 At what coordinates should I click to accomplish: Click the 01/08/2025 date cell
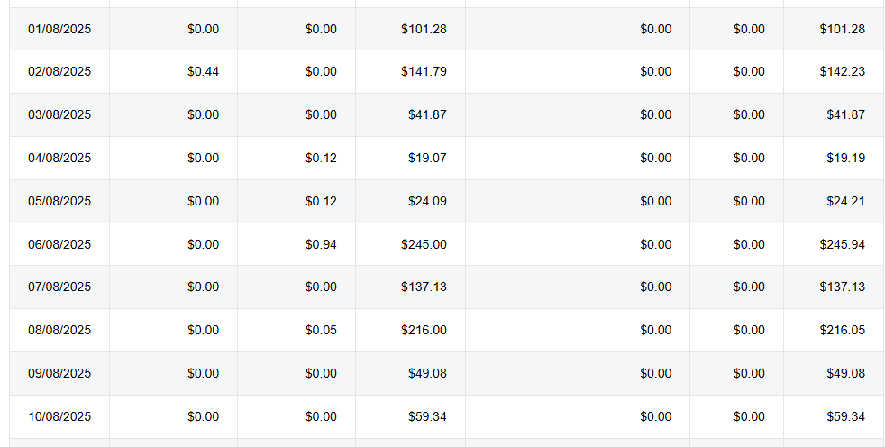point(59,29)
